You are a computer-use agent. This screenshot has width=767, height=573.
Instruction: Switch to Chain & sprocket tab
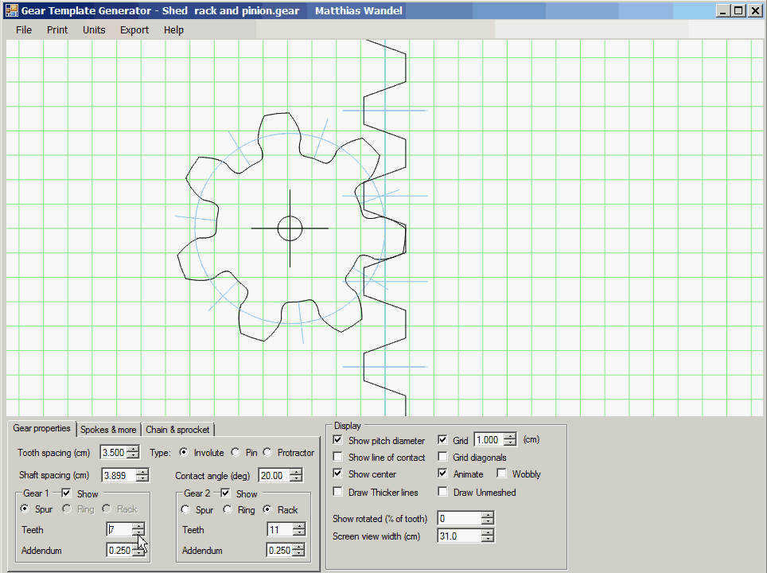tap(177, 430)
